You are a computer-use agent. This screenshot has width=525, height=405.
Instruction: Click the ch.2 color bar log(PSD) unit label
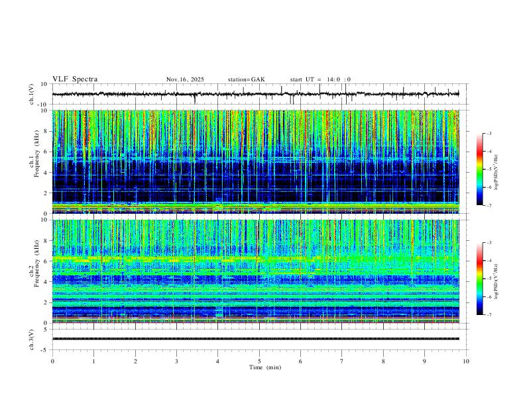(x=496, y=281)
